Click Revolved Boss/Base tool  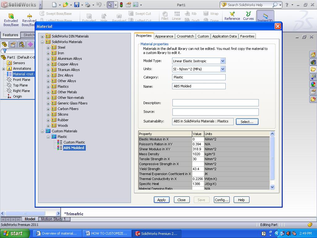(x=29, y=20)
